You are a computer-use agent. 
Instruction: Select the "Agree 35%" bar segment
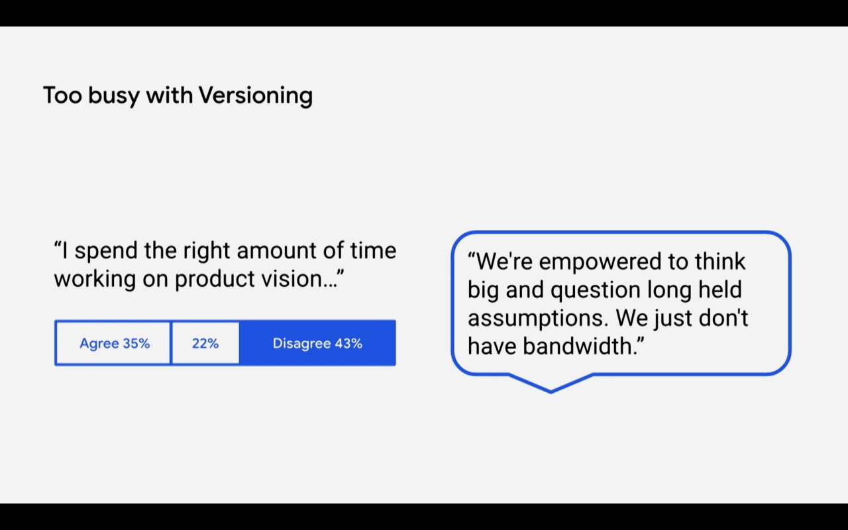point(113,343)
